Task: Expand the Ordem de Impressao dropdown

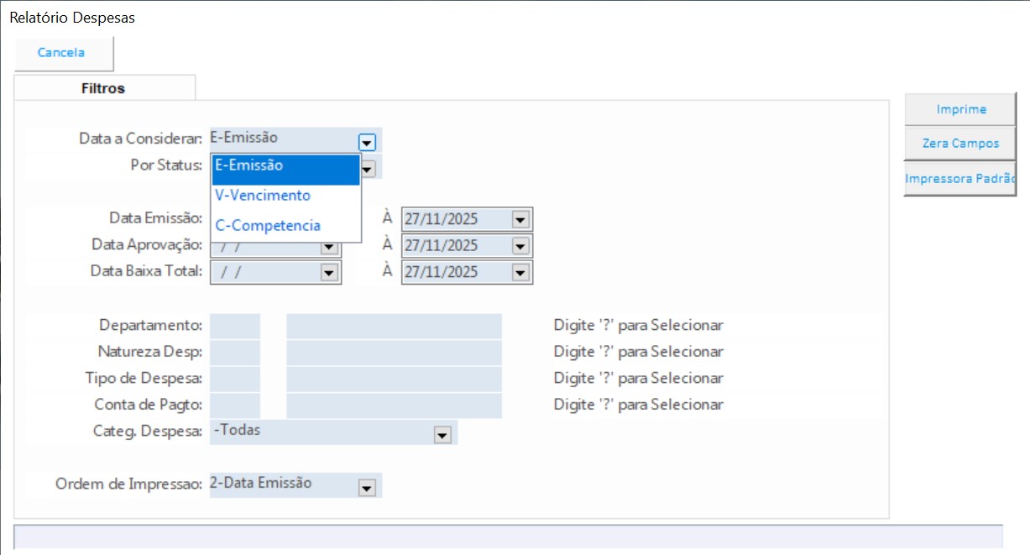Action: pos(366,487)
